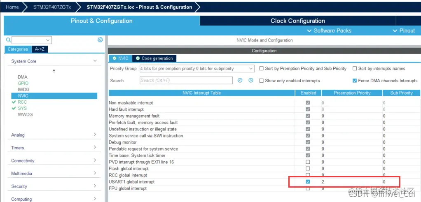Select Time base: System tick timer row
421x202 pixels.
[137, 156]
